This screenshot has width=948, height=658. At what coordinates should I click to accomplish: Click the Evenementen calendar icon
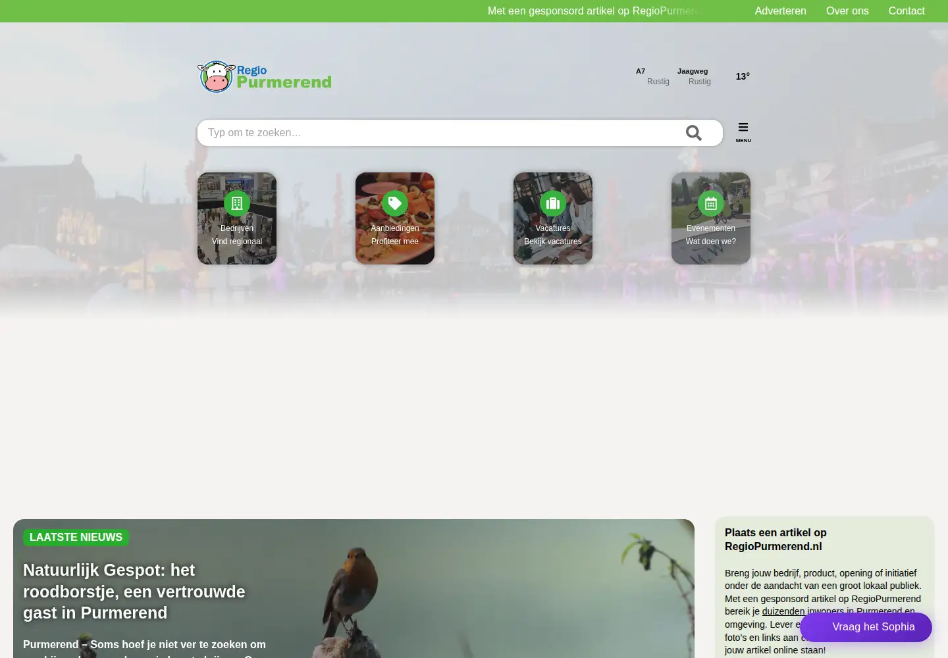click(711, 203)
